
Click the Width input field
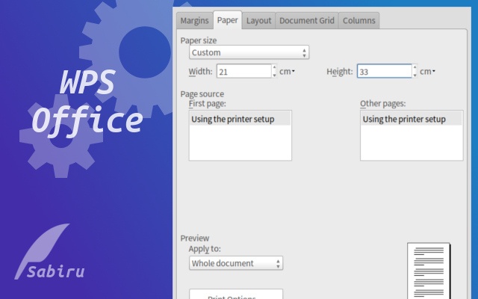(x=244, y=72)
